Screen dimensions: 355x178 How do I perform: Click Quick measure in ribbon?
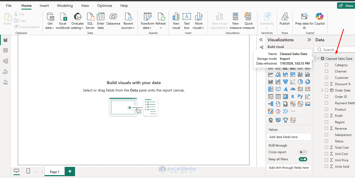249,21
